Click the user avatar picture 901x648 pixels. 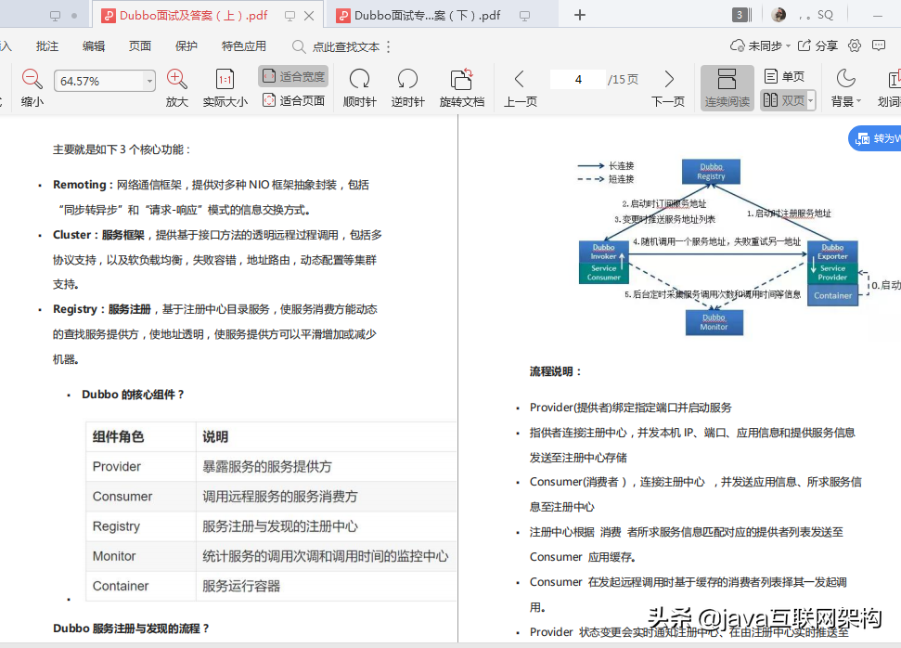pyautogui.click(x=779, y=15)
